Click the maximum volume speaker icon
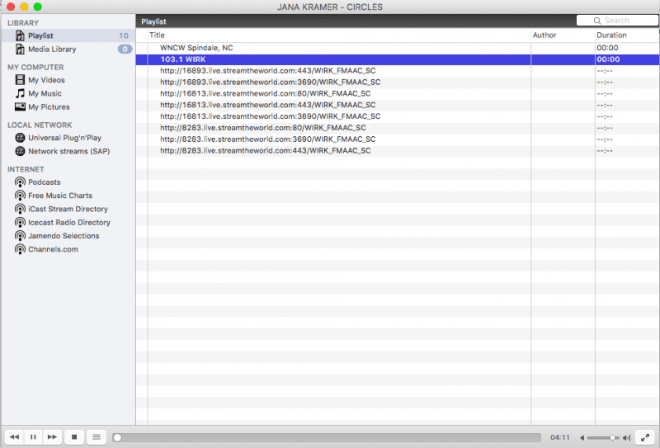Screen dimensions: 660x448 click(x=627, y=437)
